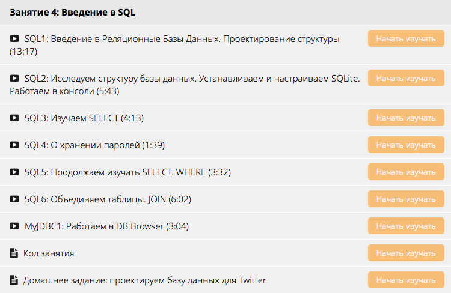
Task: Open the SQL4 password storage lesson title
Action: point(94,145)
